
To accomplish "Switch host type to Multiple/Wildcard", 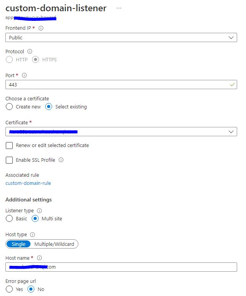I will (x=55, y=244).
